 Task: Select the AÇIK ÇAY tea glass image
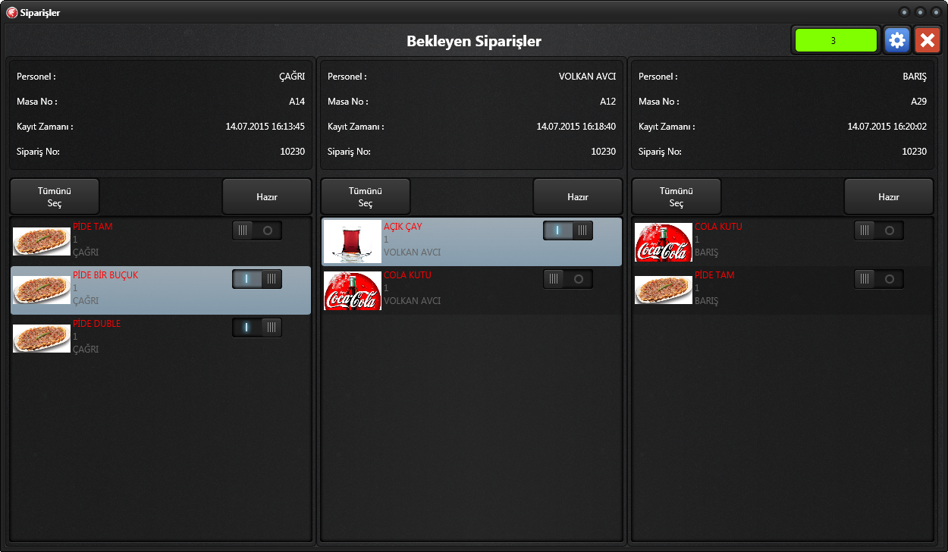pyautogui.click(x=353, y=242)
